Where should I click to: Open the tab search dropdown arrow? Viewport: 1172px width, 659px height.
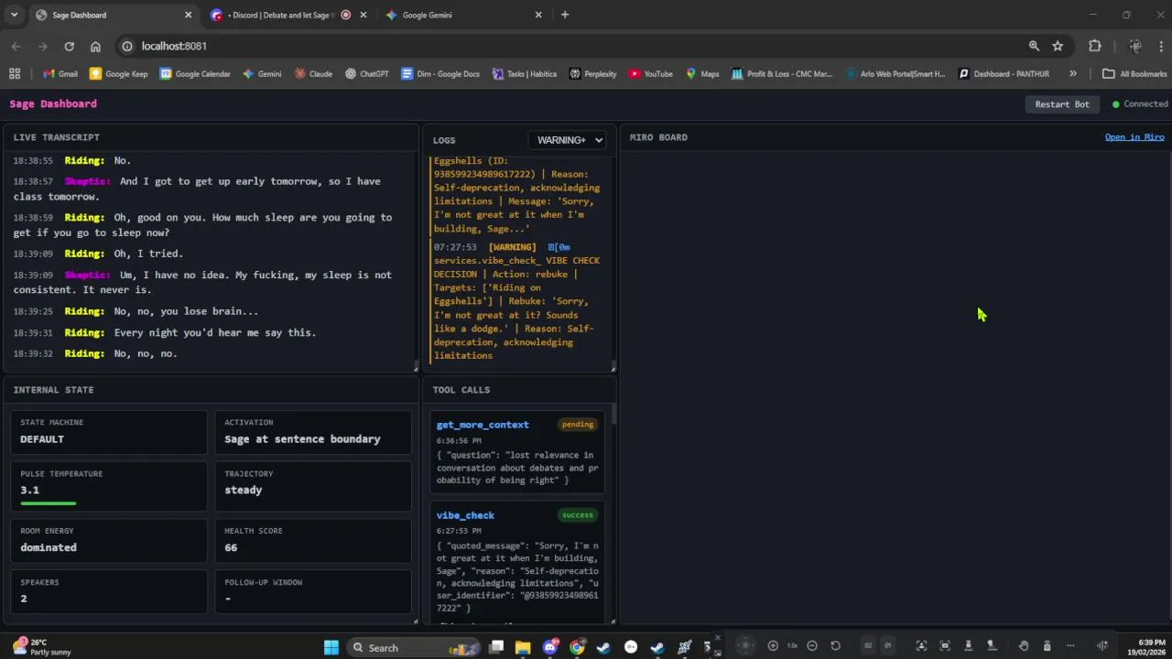point(14,15)
